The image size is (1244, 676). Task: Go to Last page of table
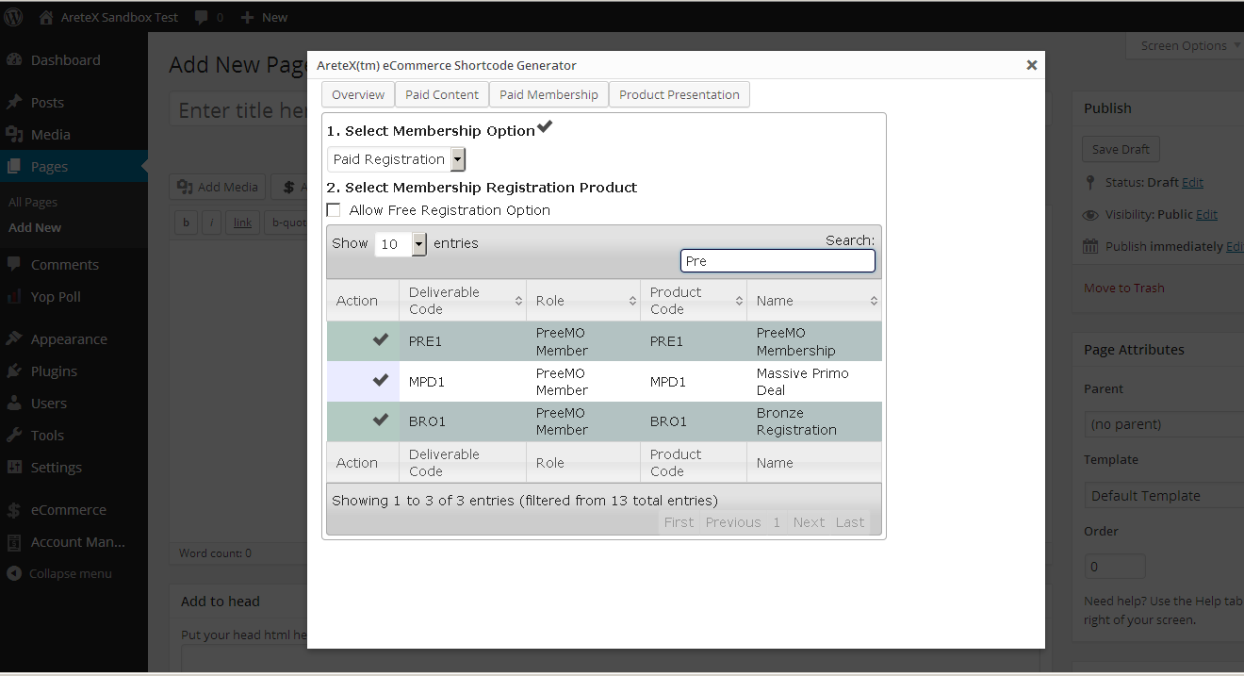[849, 522]
